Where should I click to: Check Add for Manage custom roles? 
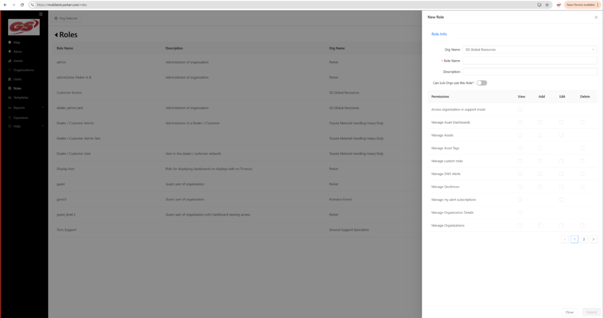tap(541, 161)
